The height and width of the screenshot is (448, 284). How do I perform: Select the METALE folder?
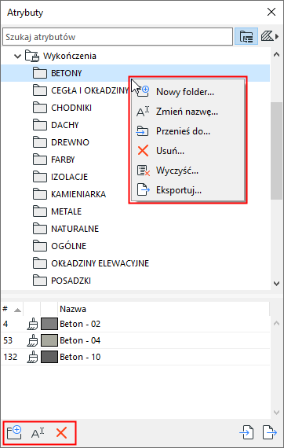66,211
